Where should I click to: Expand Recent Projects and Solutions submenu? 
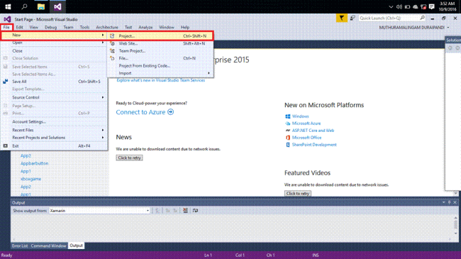coord(54,138)
